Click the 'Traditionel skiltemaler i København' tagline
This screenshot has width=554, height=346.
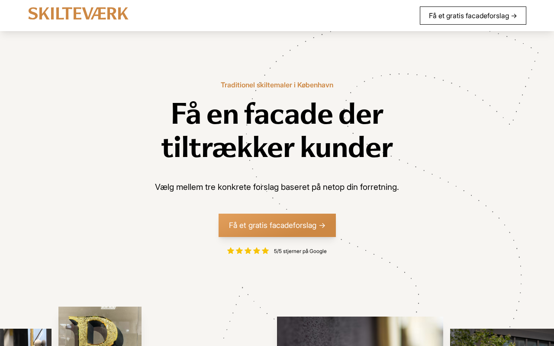point(277,85)
